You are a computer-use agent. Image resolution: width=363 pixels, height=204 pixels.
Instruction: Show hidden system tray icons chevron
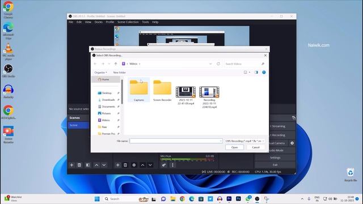click(x=302, y=199)
